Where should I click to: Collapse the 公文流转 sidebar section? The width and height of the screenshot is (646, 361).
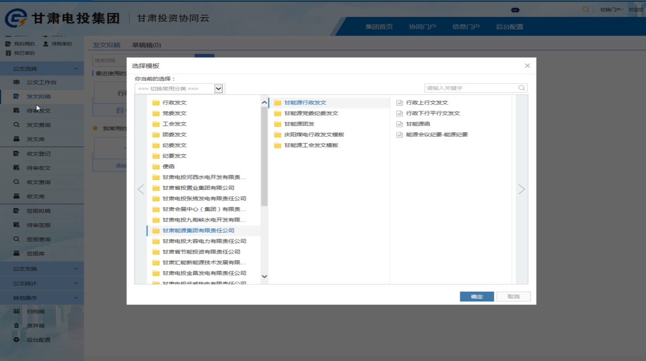(76, 69)
